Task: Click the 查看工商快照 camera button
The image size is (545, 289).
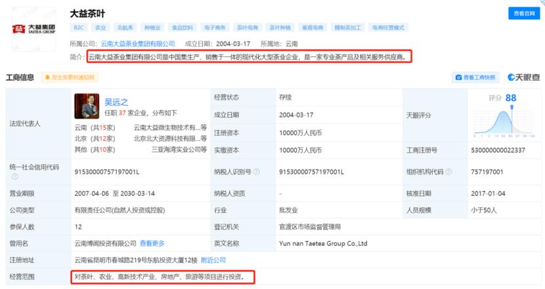Action: coord(475,77)
